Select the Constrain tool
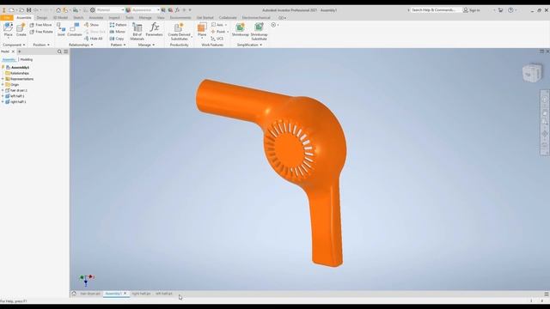Viewport: 550px width, 309px height. (x=75, y=30)
